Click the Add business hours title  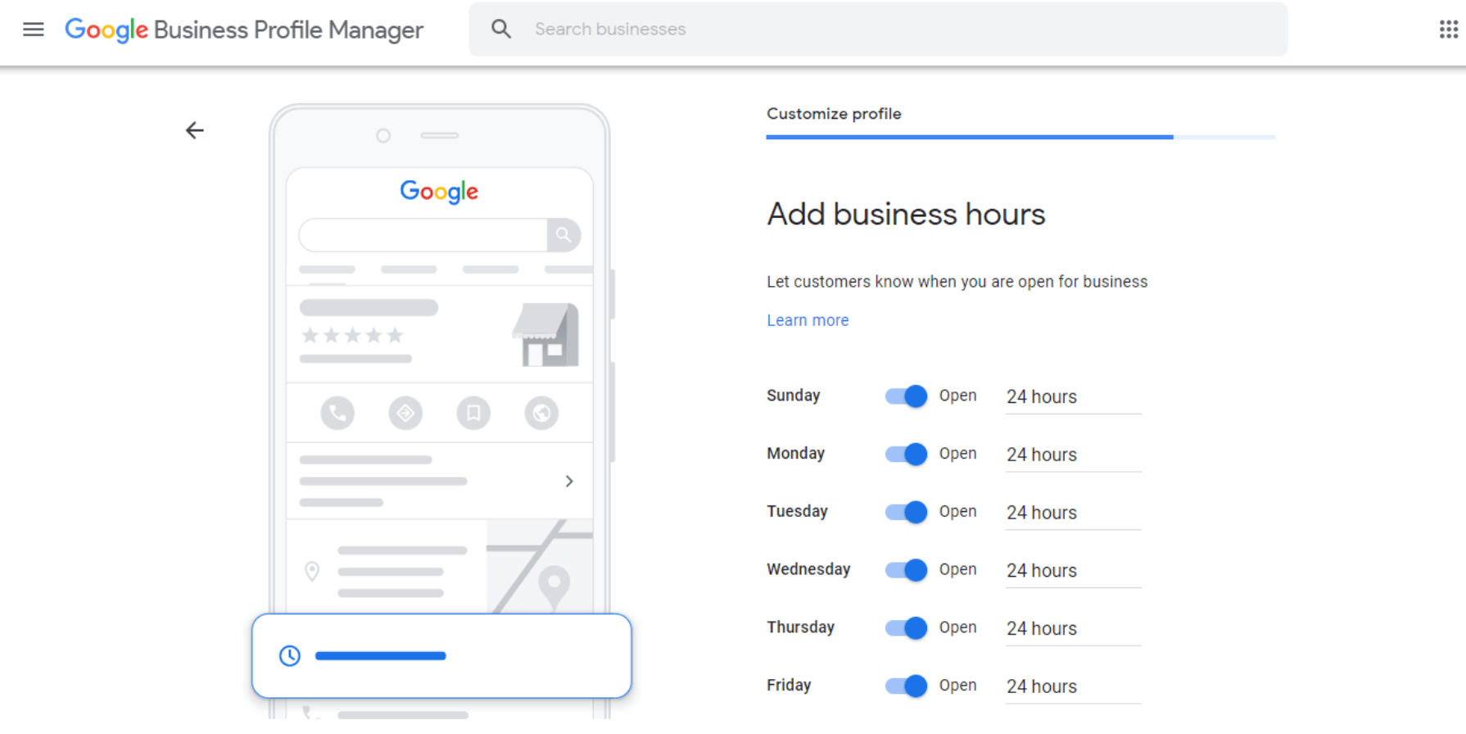coord(906,215)
